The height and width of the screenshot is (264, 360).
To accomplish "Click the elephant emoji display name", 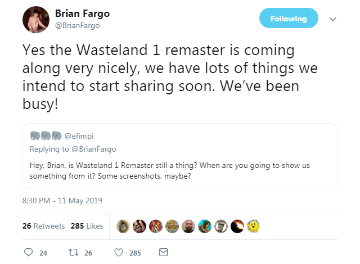I will coord(46,136).
